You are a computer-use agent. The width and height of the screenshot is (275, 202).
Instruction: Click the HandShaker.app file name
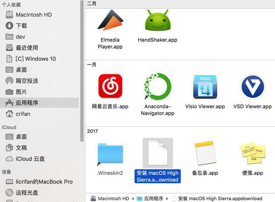click(x=157, y=40)
